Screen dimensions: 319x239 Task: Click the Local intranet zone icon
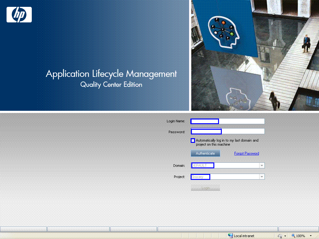[x=230, y=236]
